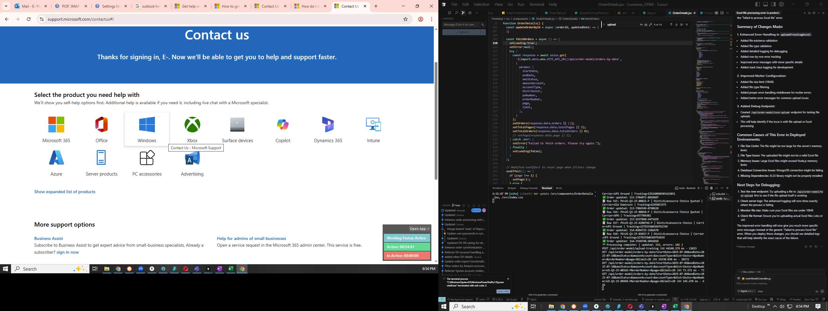This screenshot has height=311, width=828.
Task: Give thumbs up on the AI response
Action: tap(806, 247)
